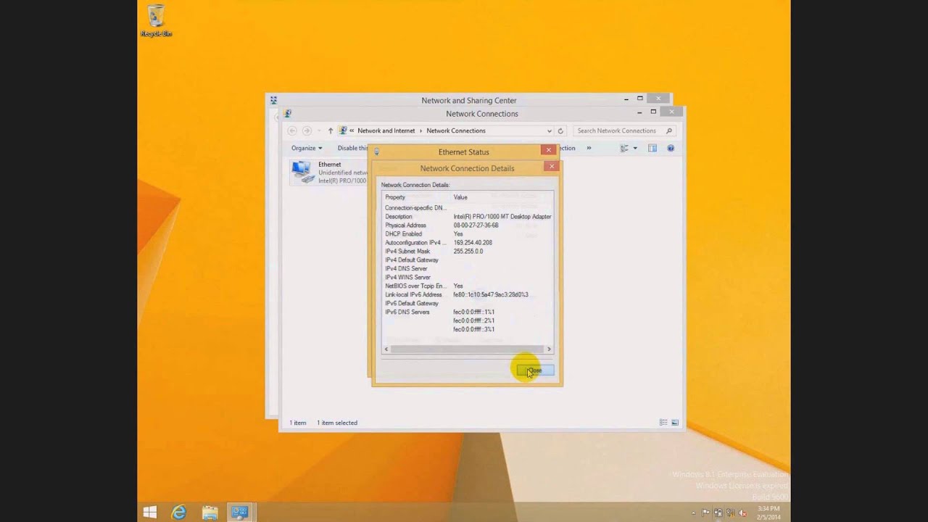928x522 pixels.
Task: Click the Ethernet Status title icon
Action: click(x=376, y=152)
